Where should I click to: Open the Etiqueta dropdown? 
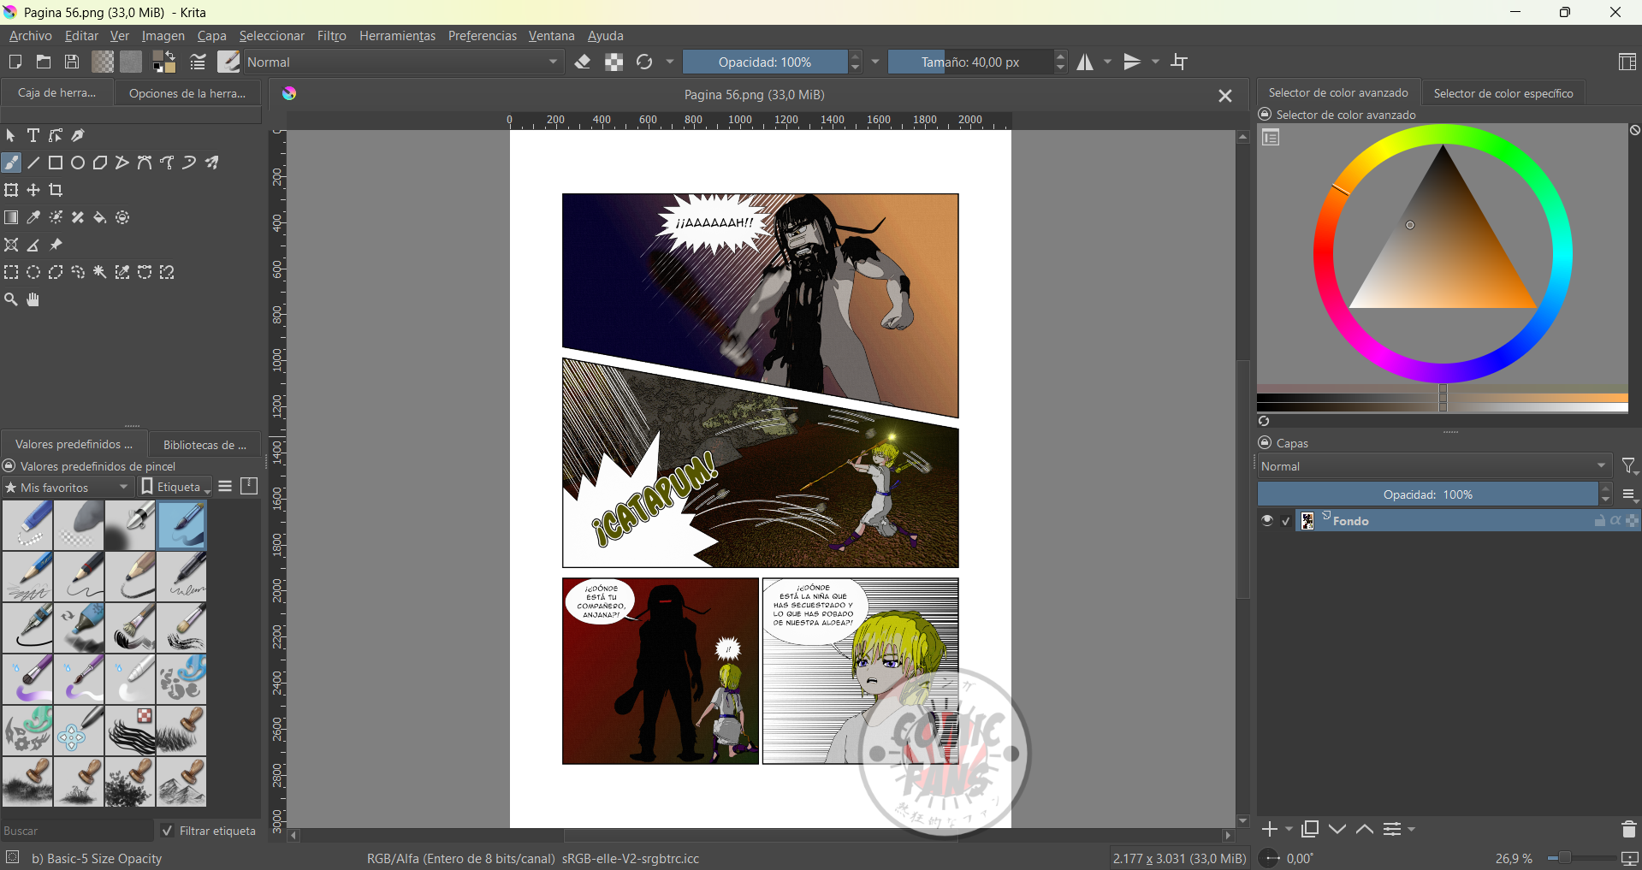[x=175, y=487]
